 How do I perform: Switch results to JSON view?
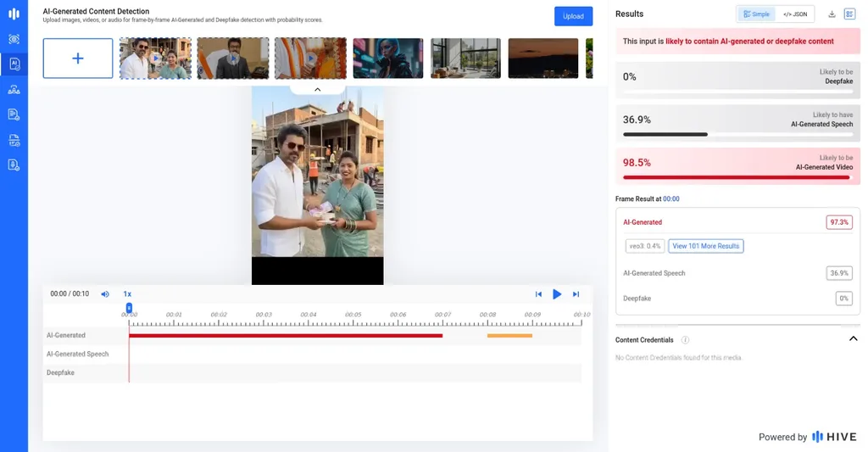795,14
